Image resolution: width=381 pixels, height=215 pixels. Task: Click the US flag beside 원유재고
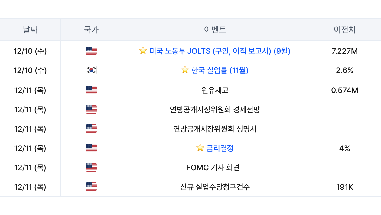(91, 90)
